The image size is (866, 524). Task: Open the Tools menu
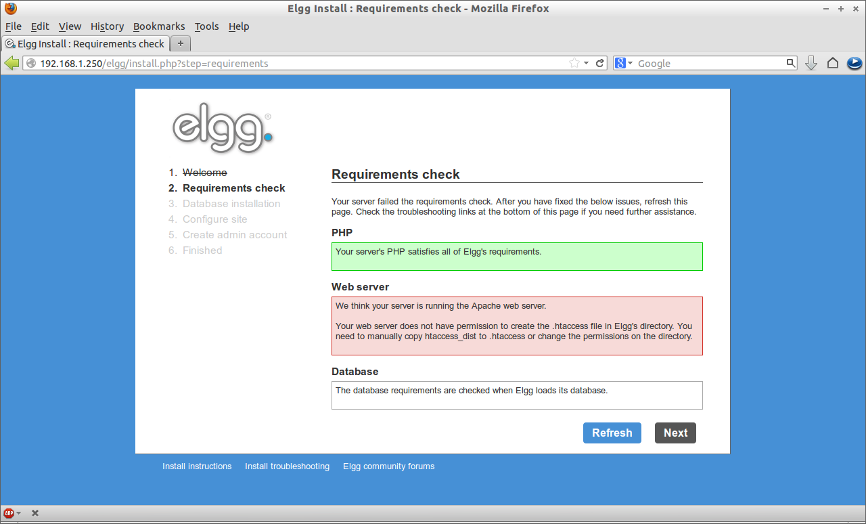click(206, 26)
